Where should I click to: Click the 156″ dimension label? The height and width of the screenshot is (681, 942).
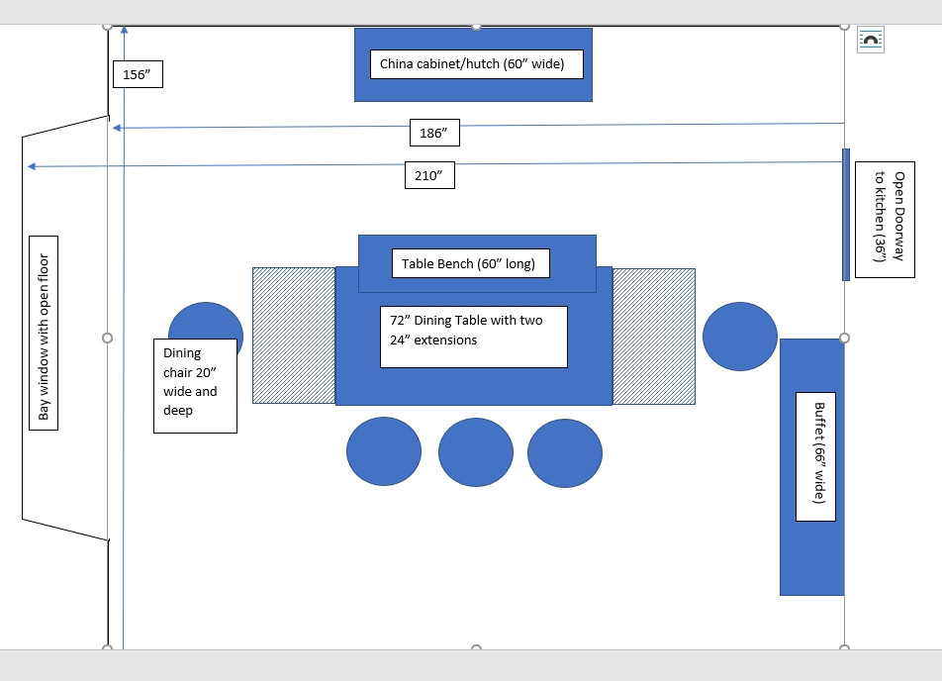click(x=139, y=74)
